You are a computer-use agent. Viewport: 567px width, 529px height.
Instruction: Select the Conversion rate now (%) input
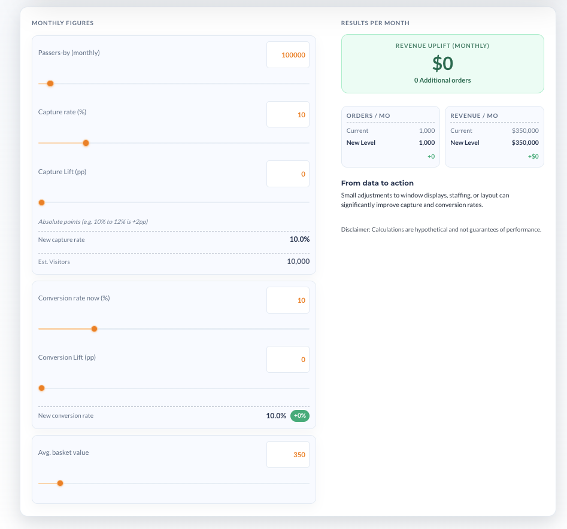point(287,300)
